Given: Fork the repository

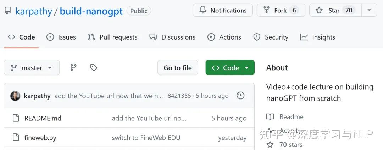Looking at the screenshot, I should tap(280, 10).
